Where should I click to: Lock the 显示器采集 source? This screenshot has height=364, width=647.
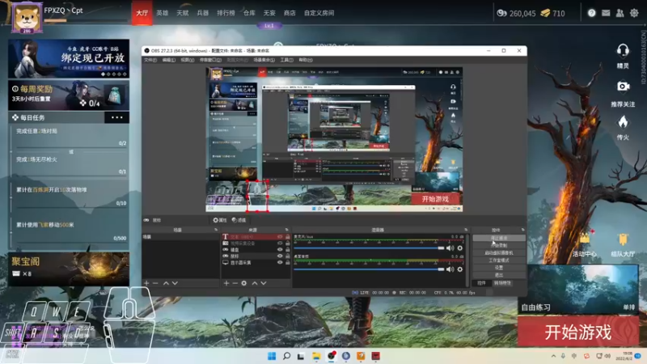[288, 262]
